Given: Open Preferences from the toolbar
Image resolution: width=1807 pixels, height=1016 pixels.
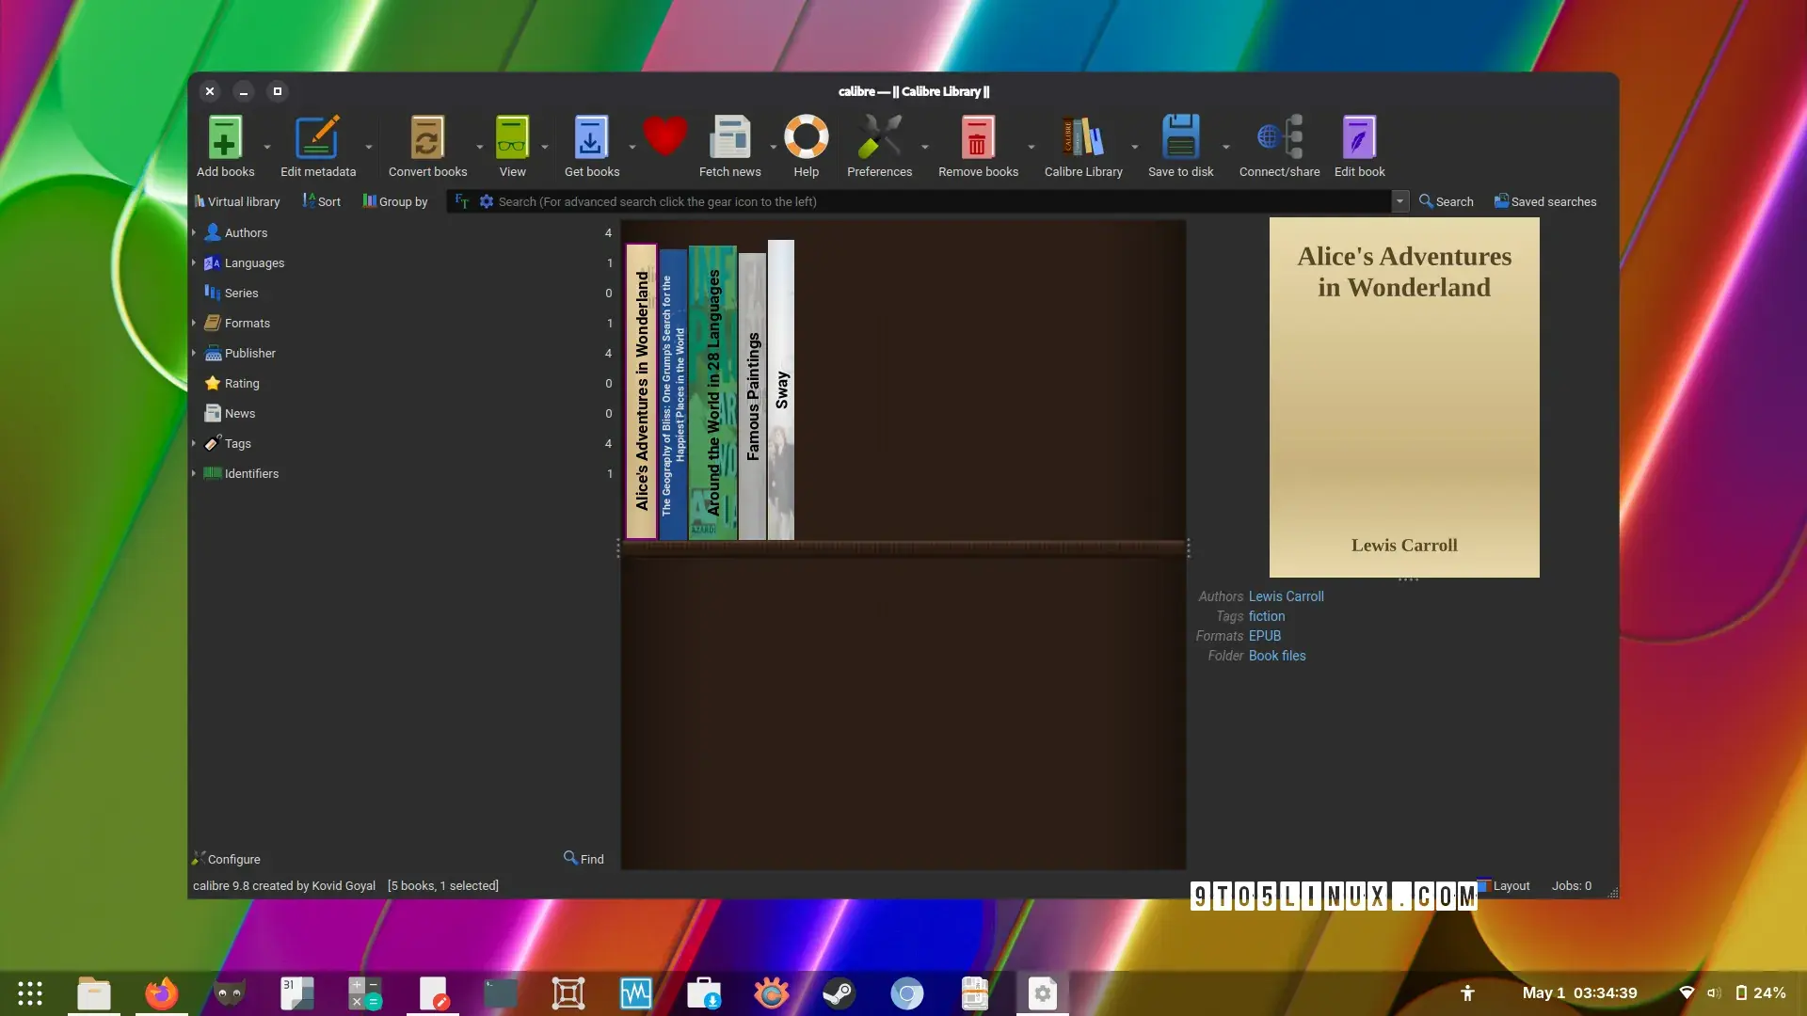Looking at the screenshot, I should click(x=879, y=146).
